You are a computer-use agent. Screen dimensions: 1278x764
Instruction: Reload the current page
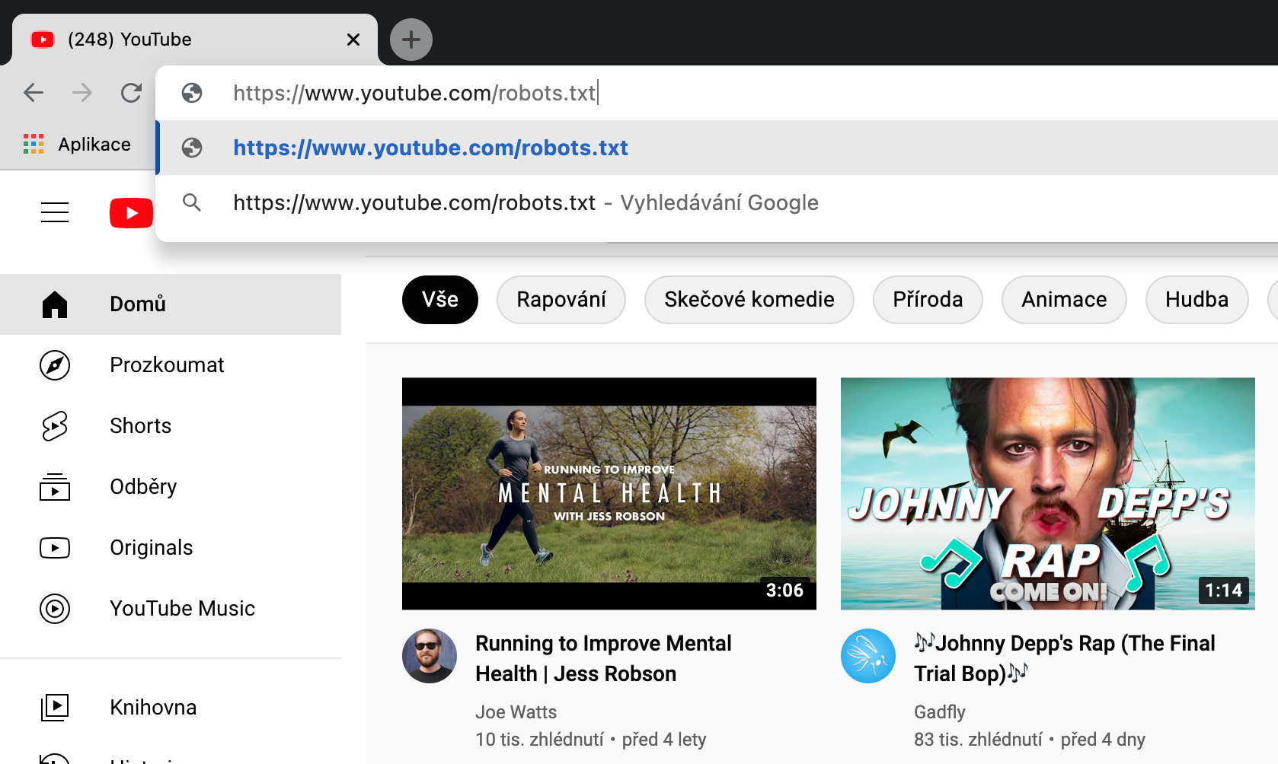(131, 93)
